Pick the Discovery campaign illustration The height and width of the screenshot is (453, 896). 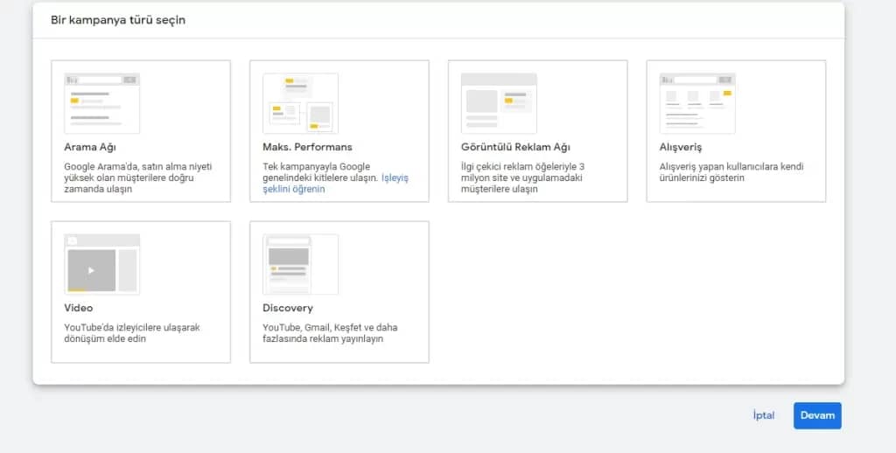301,264
